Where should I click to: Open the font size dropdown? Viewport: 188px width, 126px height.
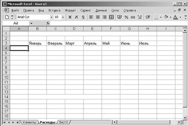click(x=63, y=17)
